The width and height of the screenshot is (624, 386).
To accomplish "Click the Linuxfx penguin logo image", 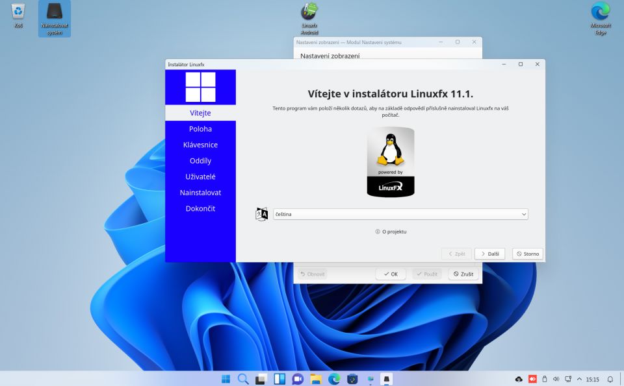I will (x=391, y=162).
